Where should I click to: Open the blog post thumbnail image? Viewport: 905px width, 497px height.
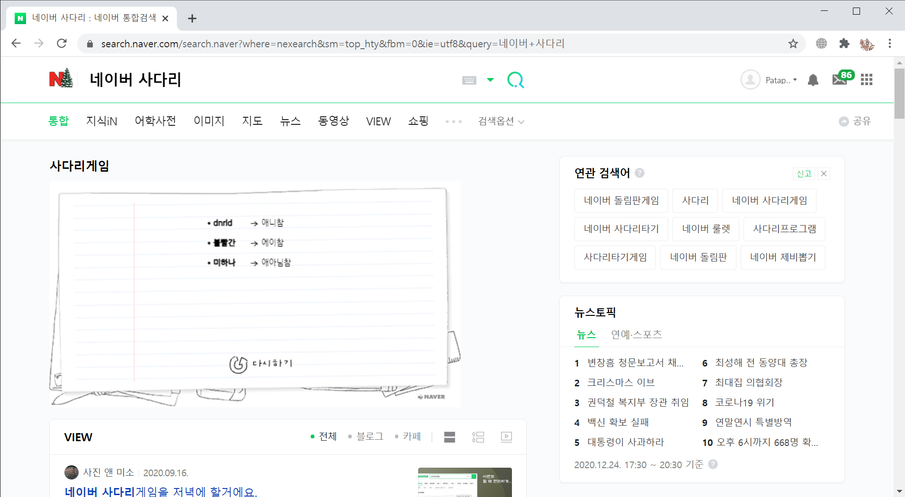pyautogui.click(x=465, y=482)
